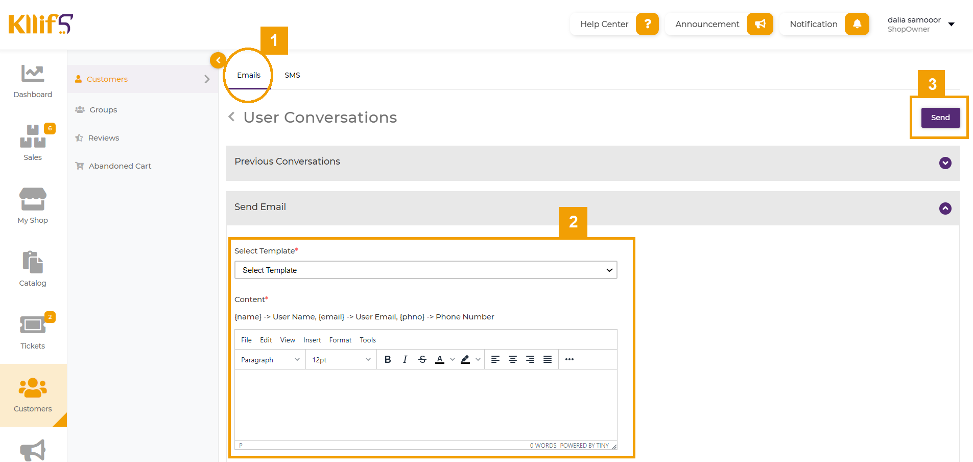Screen dimensions: 973x462
Task: Open Announcement megaphone icon in header
Action: click(x=760, y=24)
